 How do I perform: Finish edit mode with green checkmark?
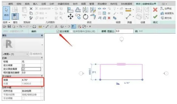pos(155,17)
